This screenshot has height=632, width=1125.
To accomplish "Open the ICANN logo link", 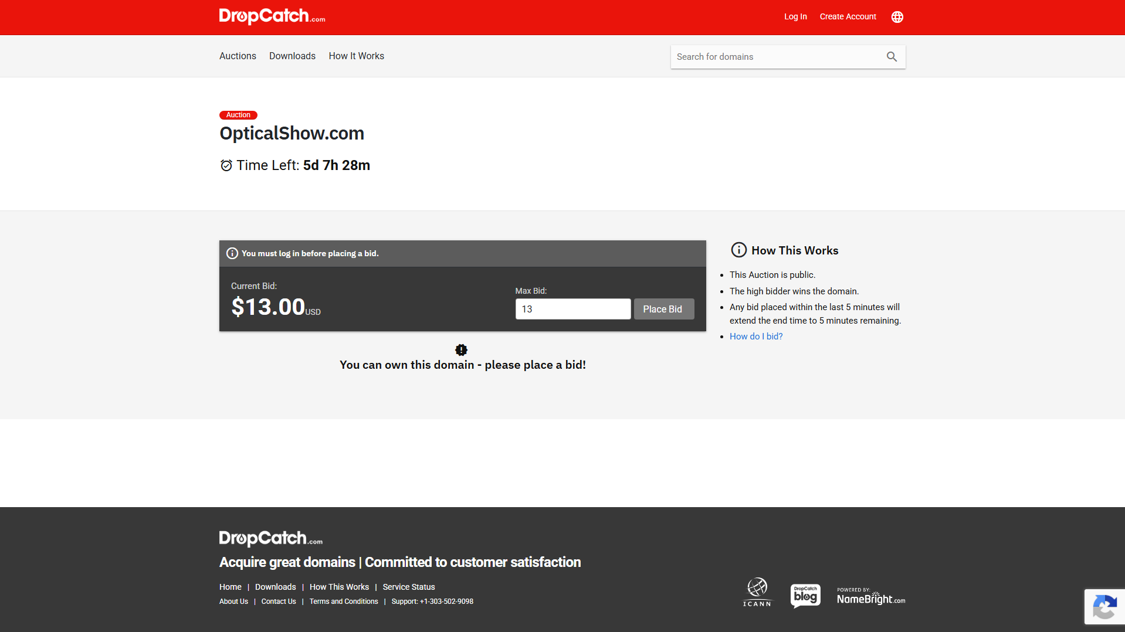I will (757, 592).
